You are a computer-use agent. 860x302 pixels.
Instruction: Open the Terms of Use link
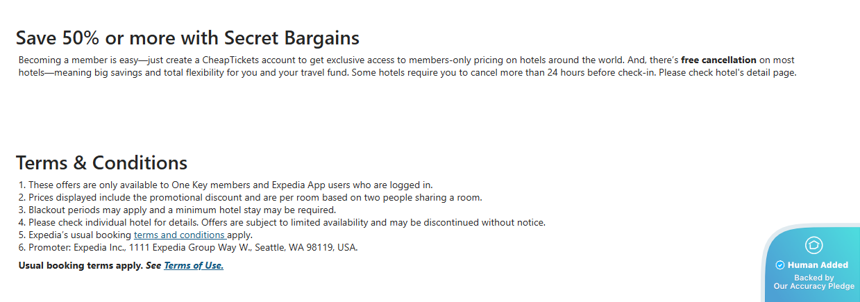[194, 265]
